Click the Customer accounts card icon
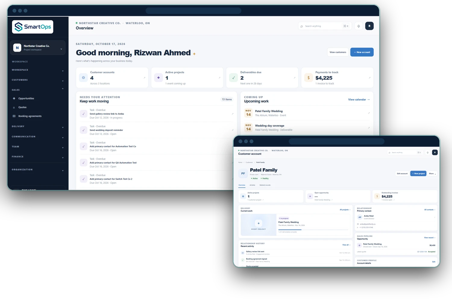Screen dimensions: 452x299 pyautogui.click(x=83, y=78)
